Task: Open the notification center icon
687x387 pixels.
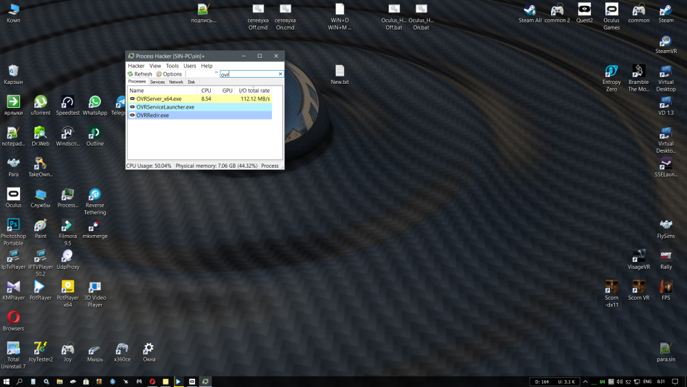Action: tap(675, 382)
